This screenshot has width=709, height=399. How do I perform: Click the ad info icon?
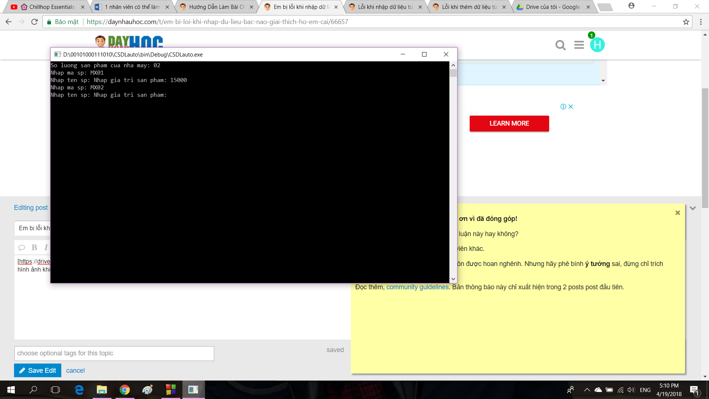coord(563,107)
